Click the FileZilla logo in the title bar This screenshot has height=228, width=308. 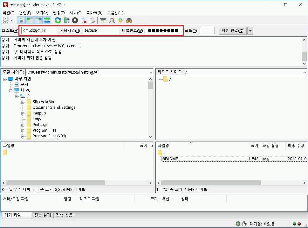5,5
